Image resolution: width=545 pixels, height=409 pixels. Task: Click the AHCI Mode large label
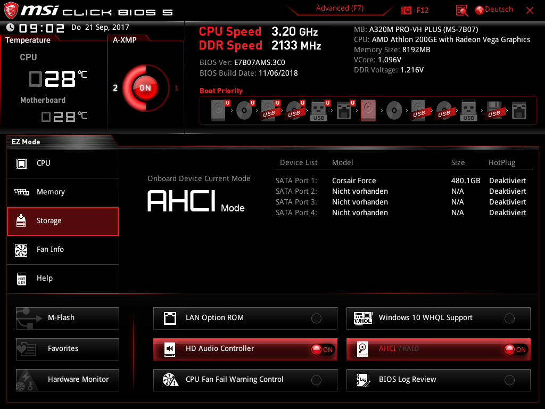pos(196,201)
